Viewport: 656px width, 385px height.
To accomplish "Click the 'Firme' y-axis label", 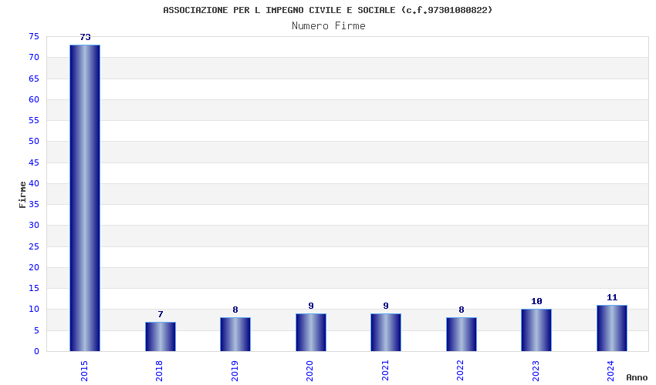I will click(x=22, y=195).
